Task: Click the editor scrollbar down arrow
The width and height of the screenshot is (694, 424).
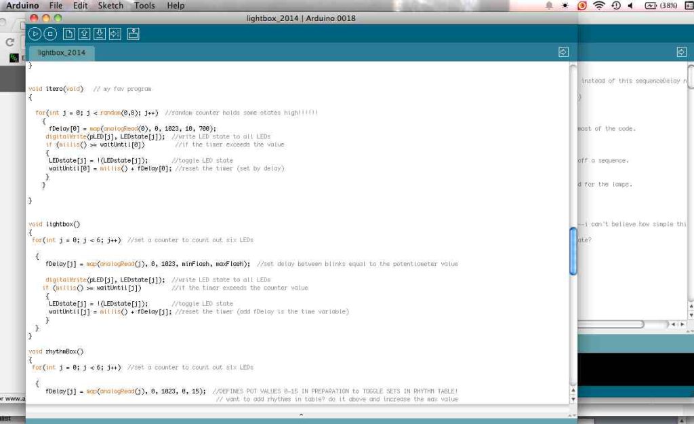Action: (x=573, y=399)
